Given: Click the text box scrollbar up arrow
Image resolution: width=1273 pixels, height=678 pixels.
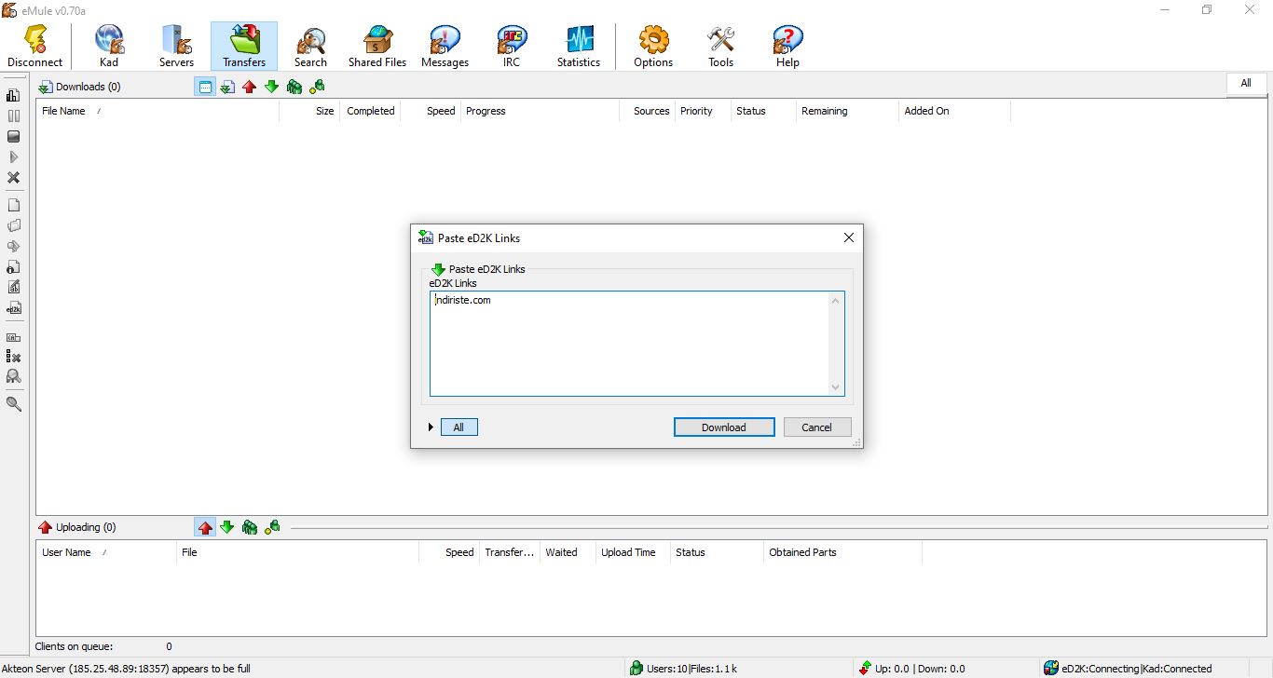Looking at the screenshot, I should click(x=835, y=301).
